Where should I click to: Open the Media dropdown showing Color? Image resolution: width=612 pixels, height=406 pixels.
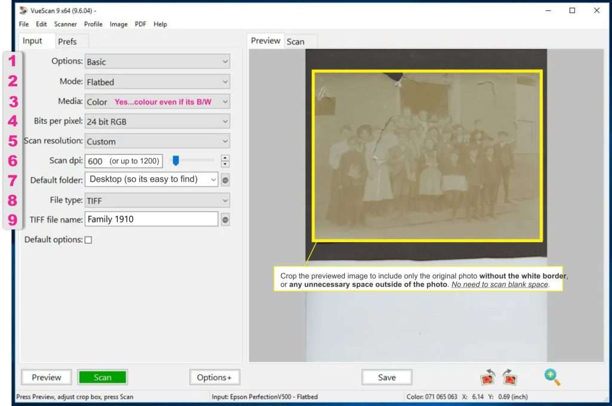157,102
